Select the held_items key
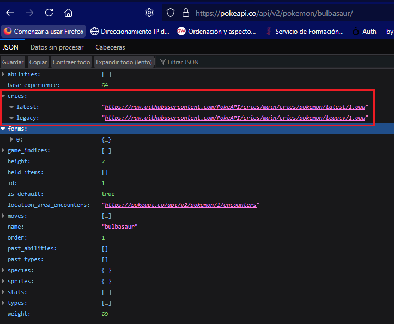Screen dimensions: 394x324 tap(26, 172)
